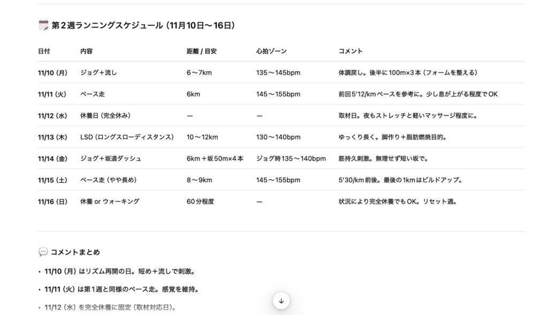Viewport: 535px width, 315px height.
Task: Click the ジョグ＋流し cell
Action: pos(98,73)
